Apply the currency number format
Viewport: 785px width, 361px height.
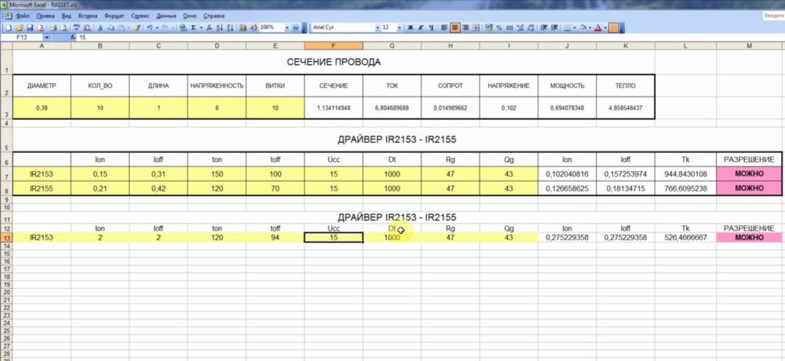coord(488,27)
